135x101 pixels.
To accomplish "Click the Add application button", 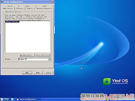I will (27, 55).
